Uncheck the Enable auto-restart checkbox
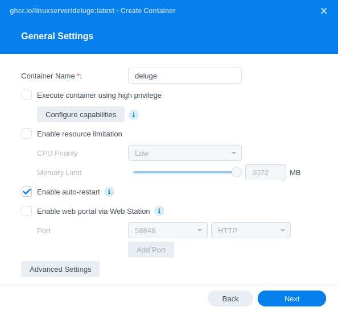This screenshot has width=338, height=311. [x=27, y=192]
